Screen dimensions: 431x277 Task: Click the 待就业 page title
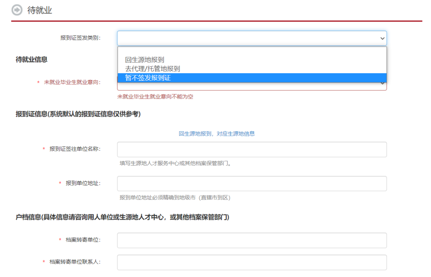[x=40, y=10]
